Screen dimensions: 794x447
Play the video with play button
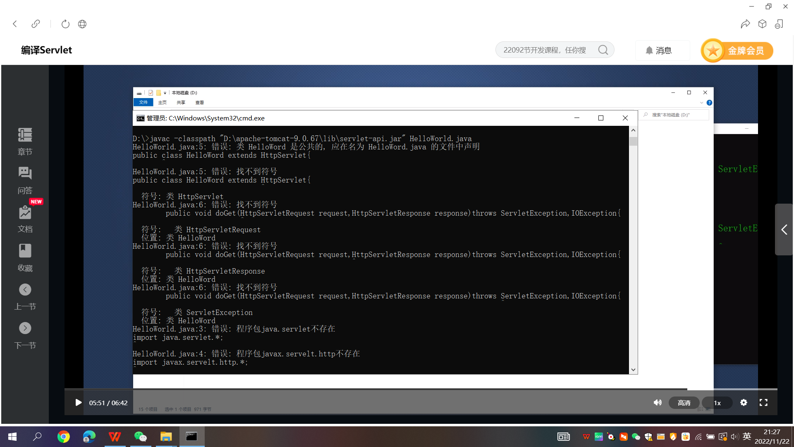point(78,403)
